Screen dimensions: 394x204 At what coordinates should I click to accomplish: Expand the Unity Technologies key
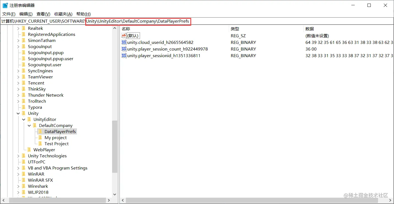pos(18,156)
